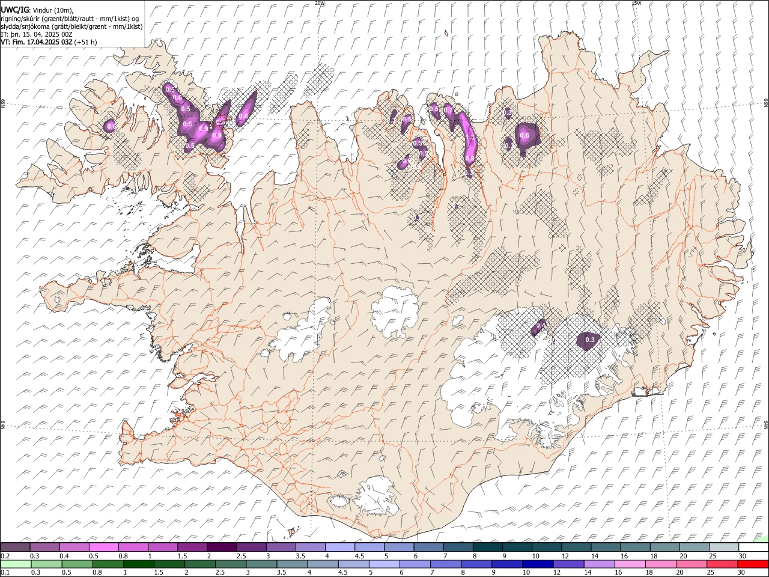Click the 'rigning/skúrir (grænt/blátt/rautt' legend description line
Screen dimensions: 769x577
70,18
